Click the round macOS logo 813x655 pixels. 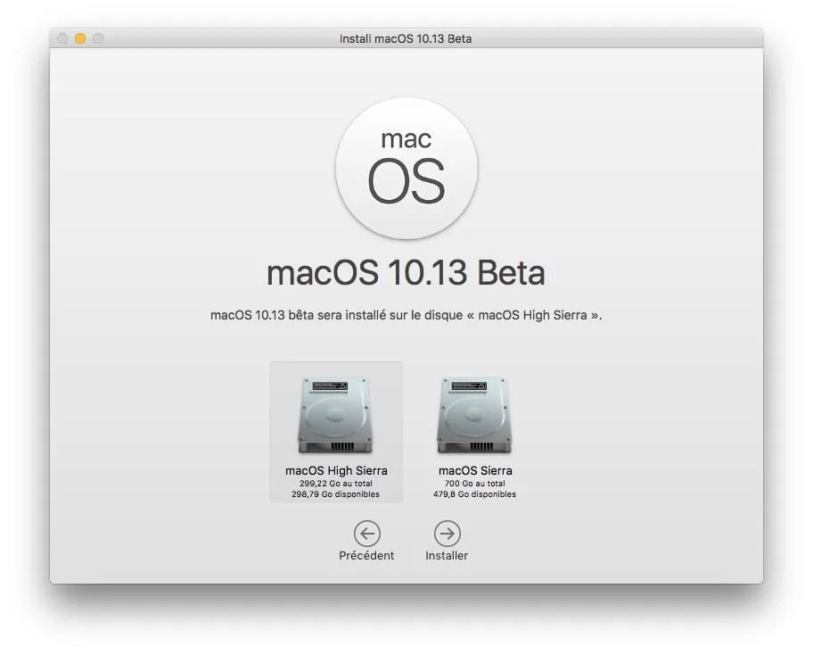coord(406,168)
